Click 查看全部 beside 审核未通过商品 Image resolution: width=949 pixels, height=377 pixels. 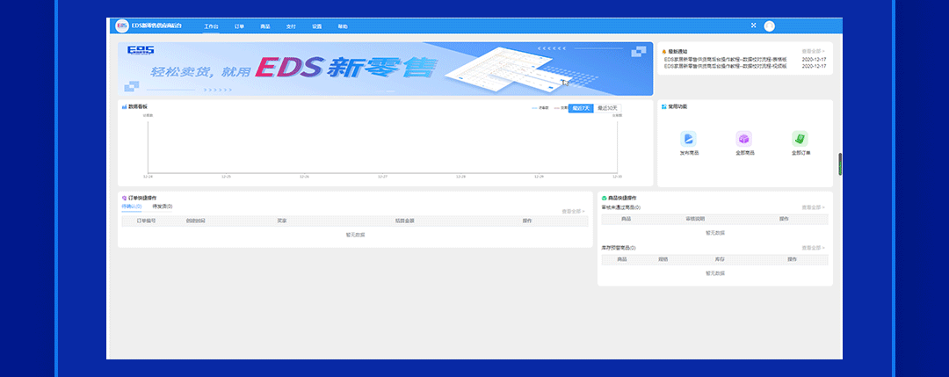pyautogui.click(x=814, y=207)
